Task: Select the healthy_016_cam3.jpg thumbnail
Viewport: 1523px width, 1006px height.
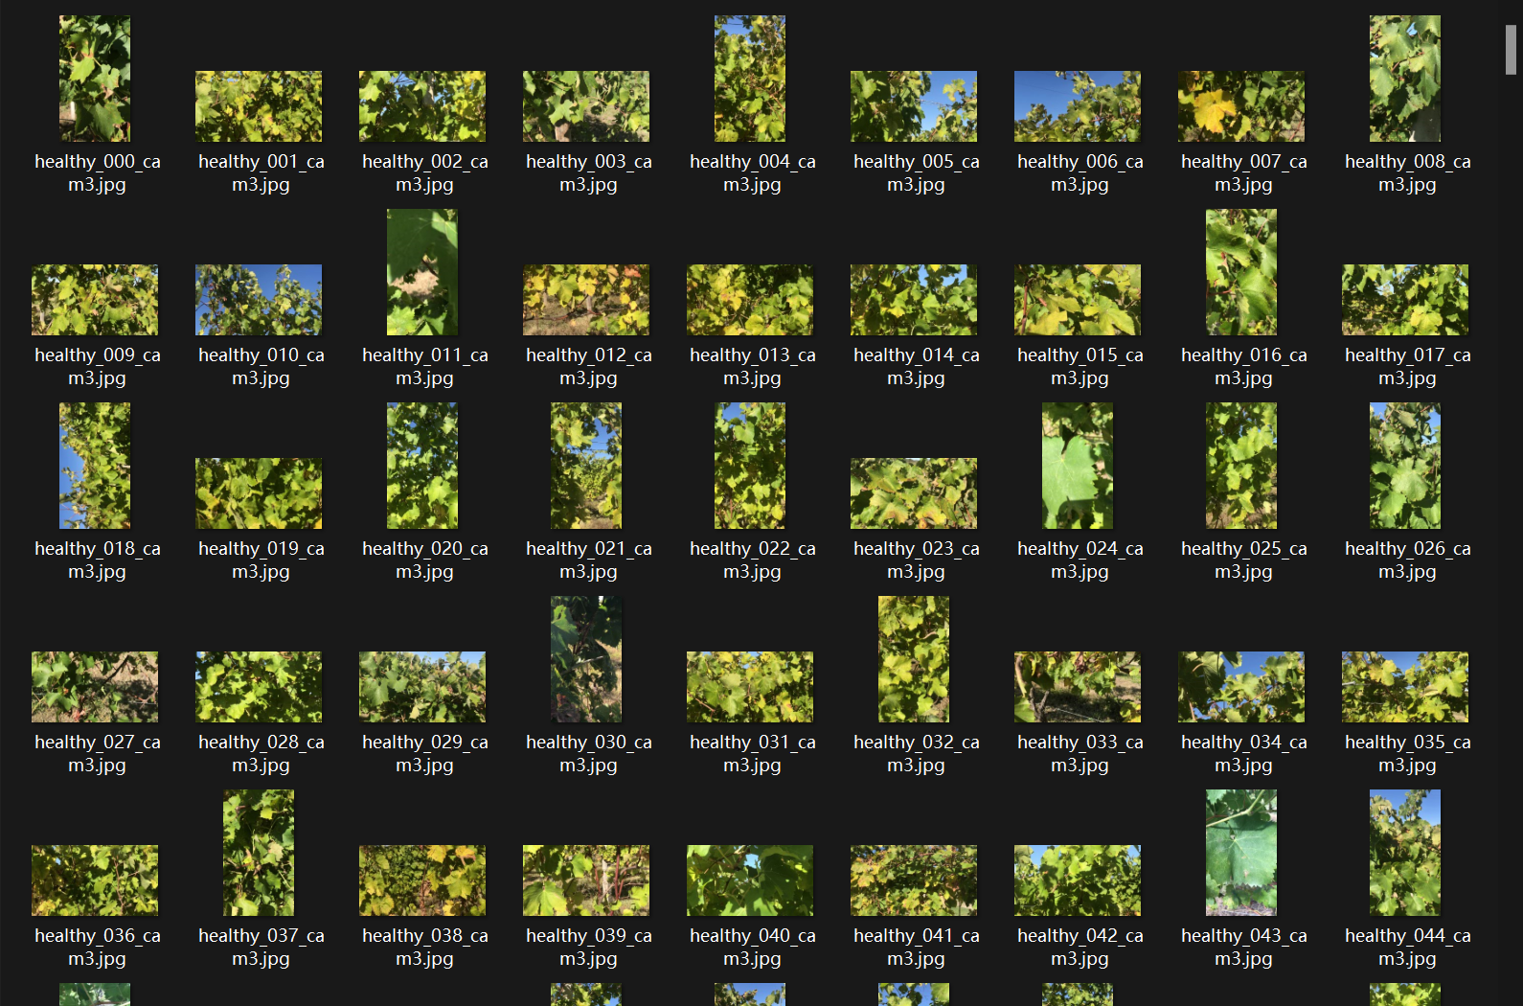Action: click(x=1241, y=272)
